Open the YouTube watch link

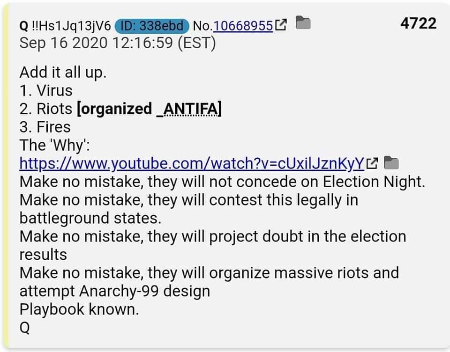coord(192,163)
